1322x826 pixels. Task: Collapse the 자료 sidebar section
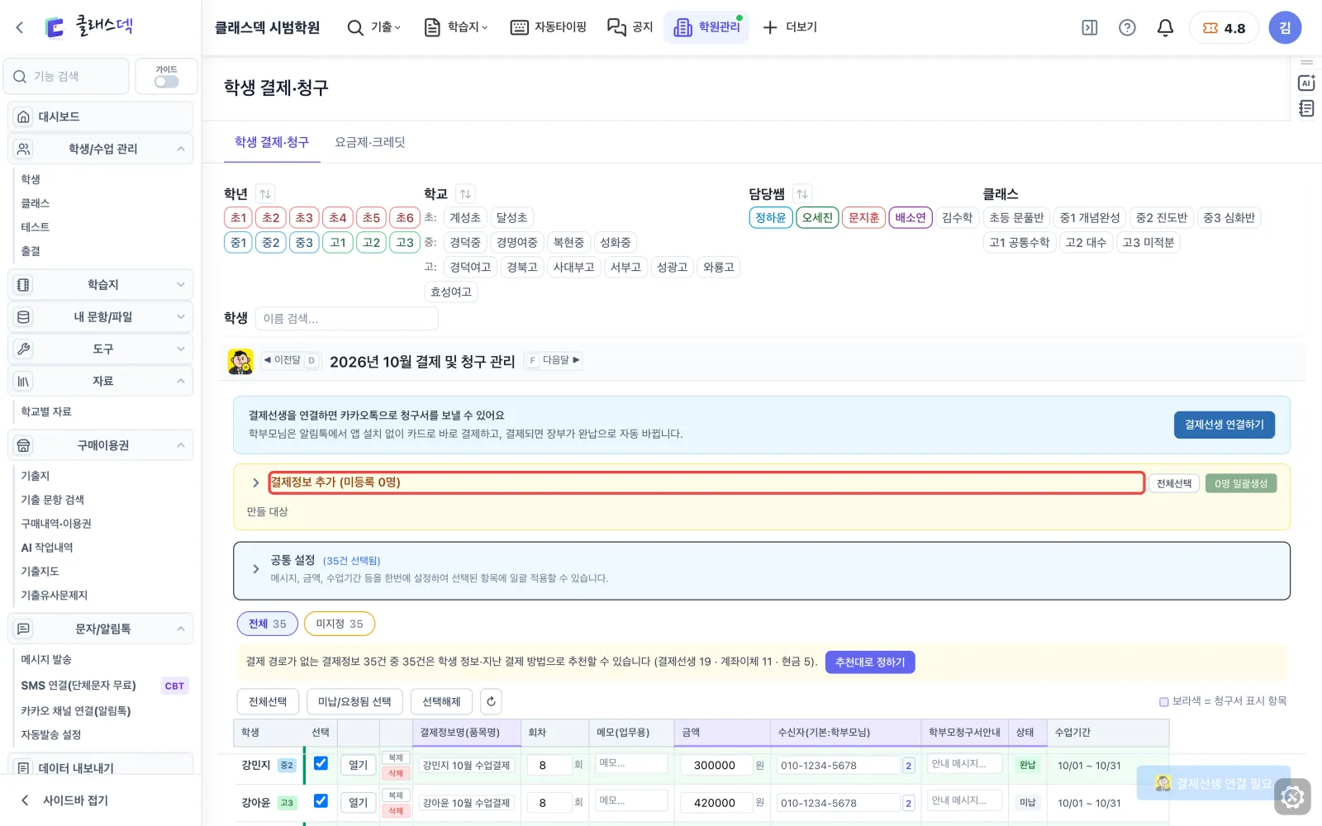(100, 381)
